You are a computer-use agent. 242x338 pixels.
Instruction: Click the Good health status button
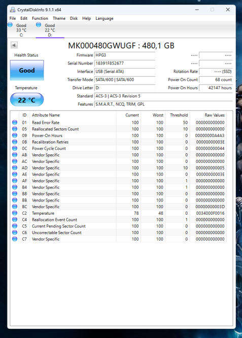[x=27, y=70]
